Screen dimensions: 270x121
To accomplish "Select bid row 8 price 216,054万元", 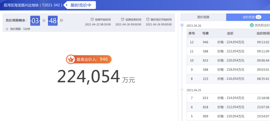I will pos(231,79).
